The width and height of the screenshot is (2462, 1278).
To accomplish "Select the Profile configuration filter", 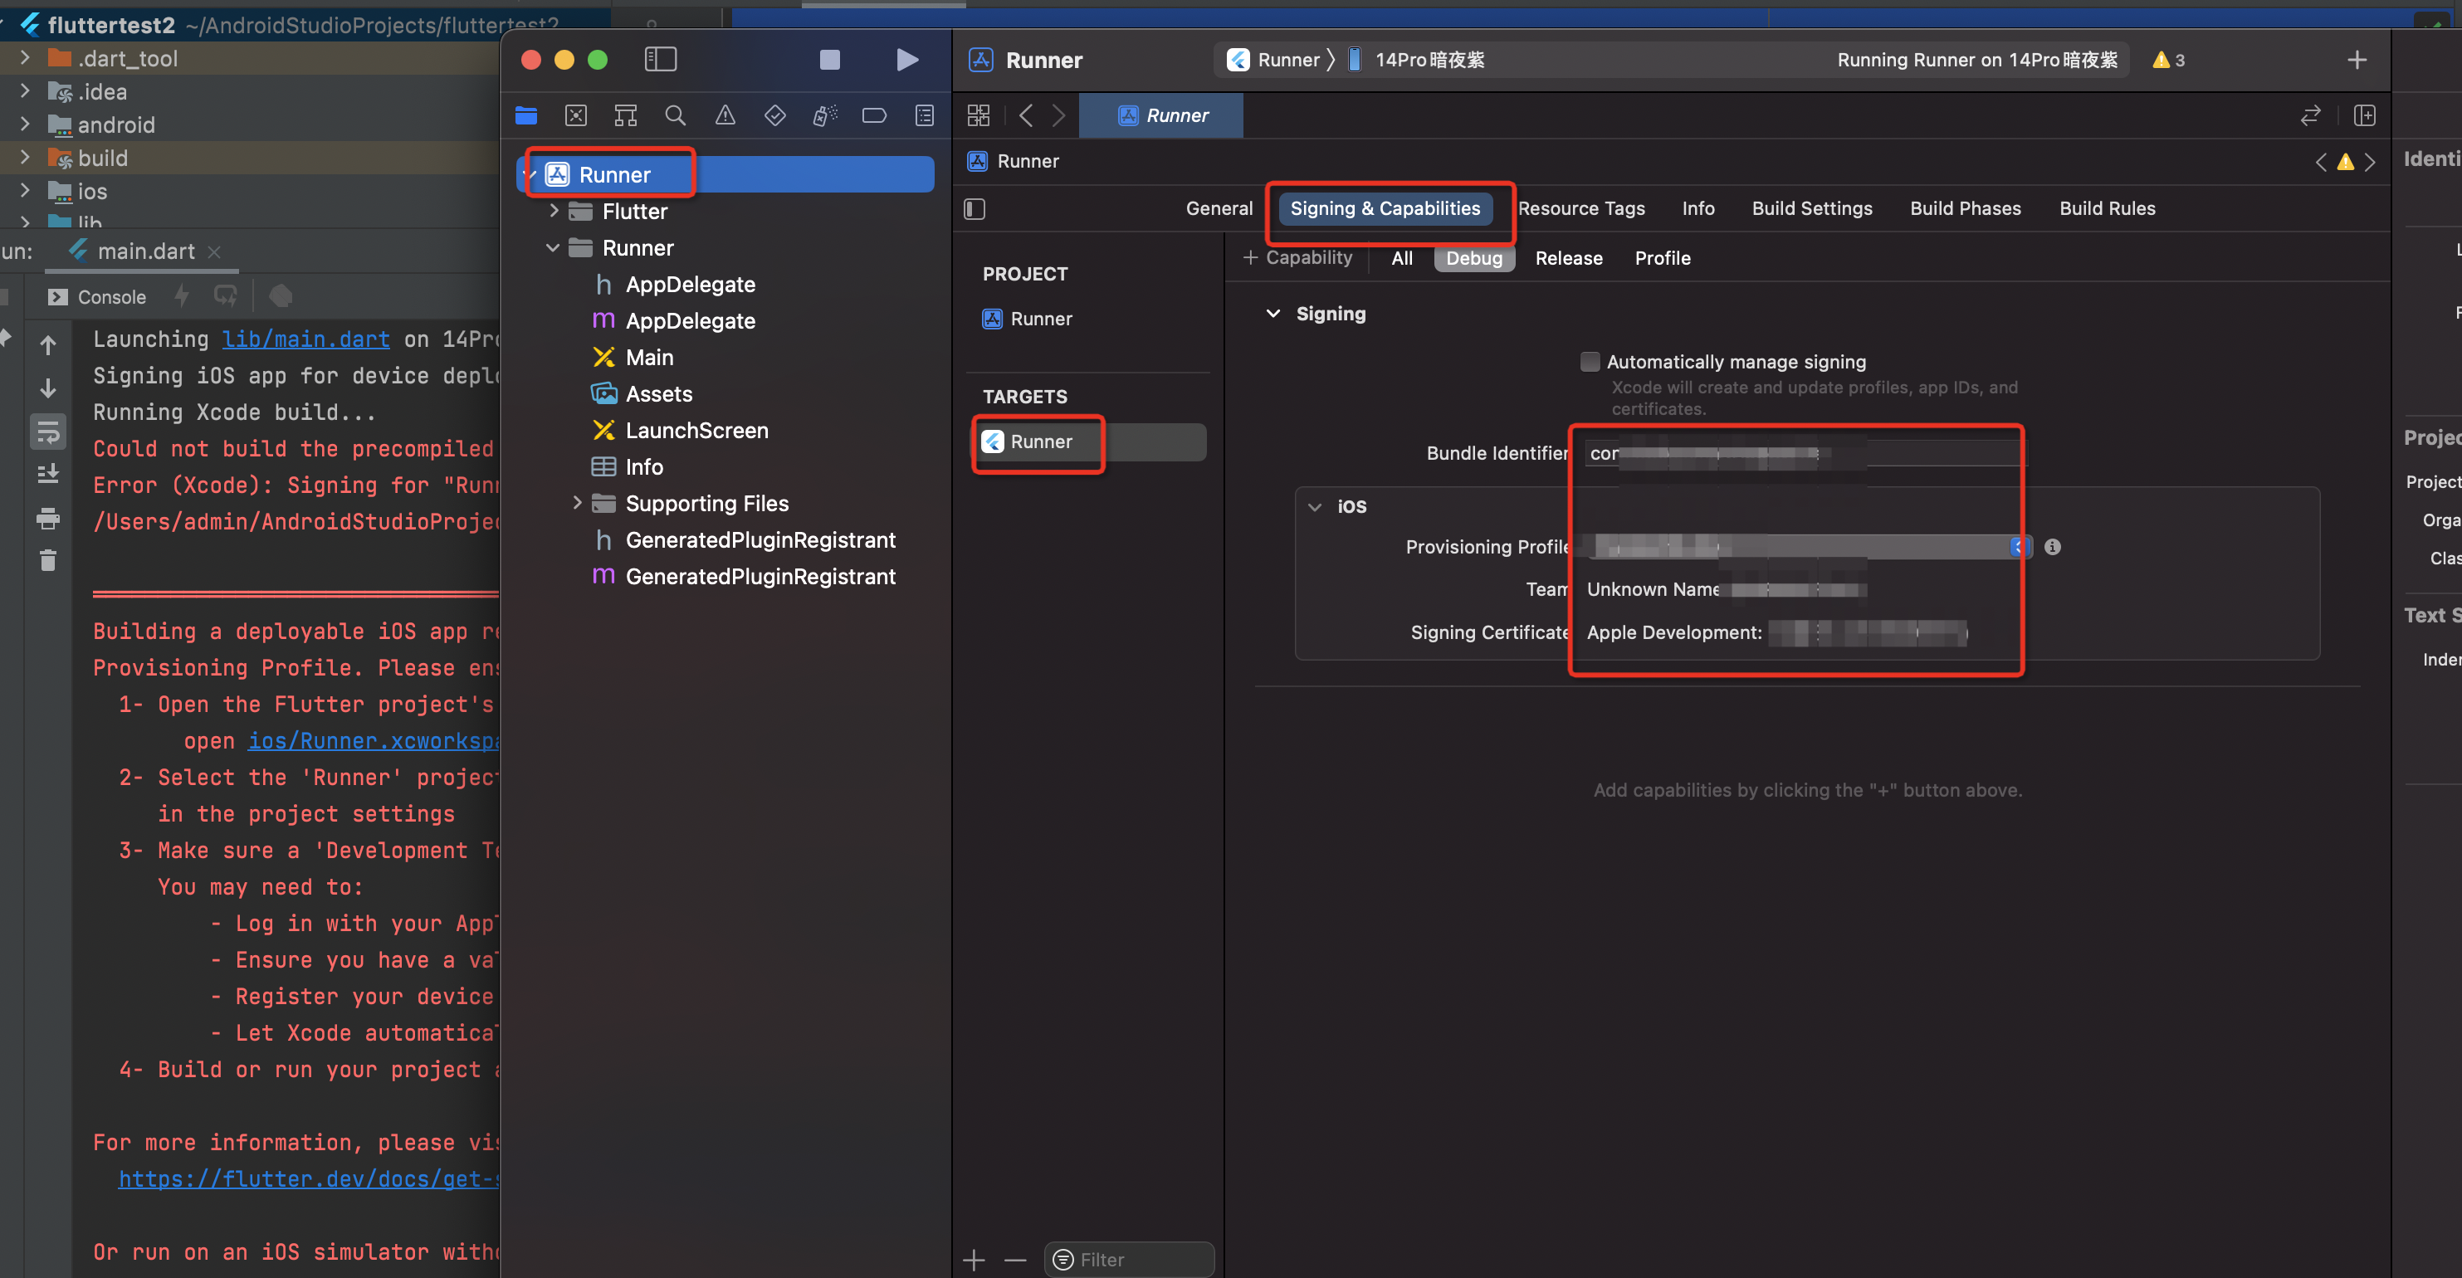I will coord(1662,258).
